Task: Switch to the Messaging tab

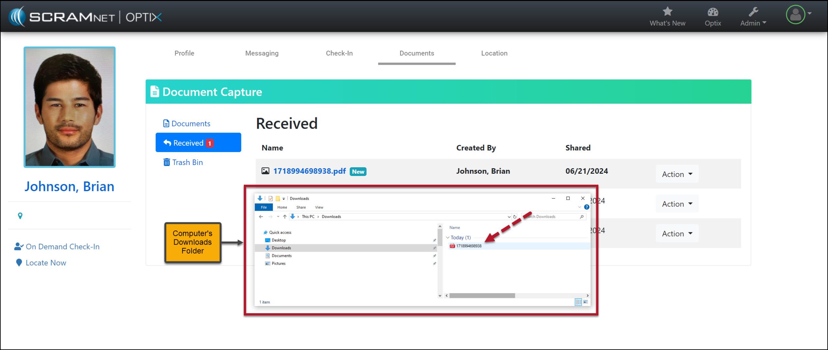Action: pyautogui.click(x=262, y=53)
